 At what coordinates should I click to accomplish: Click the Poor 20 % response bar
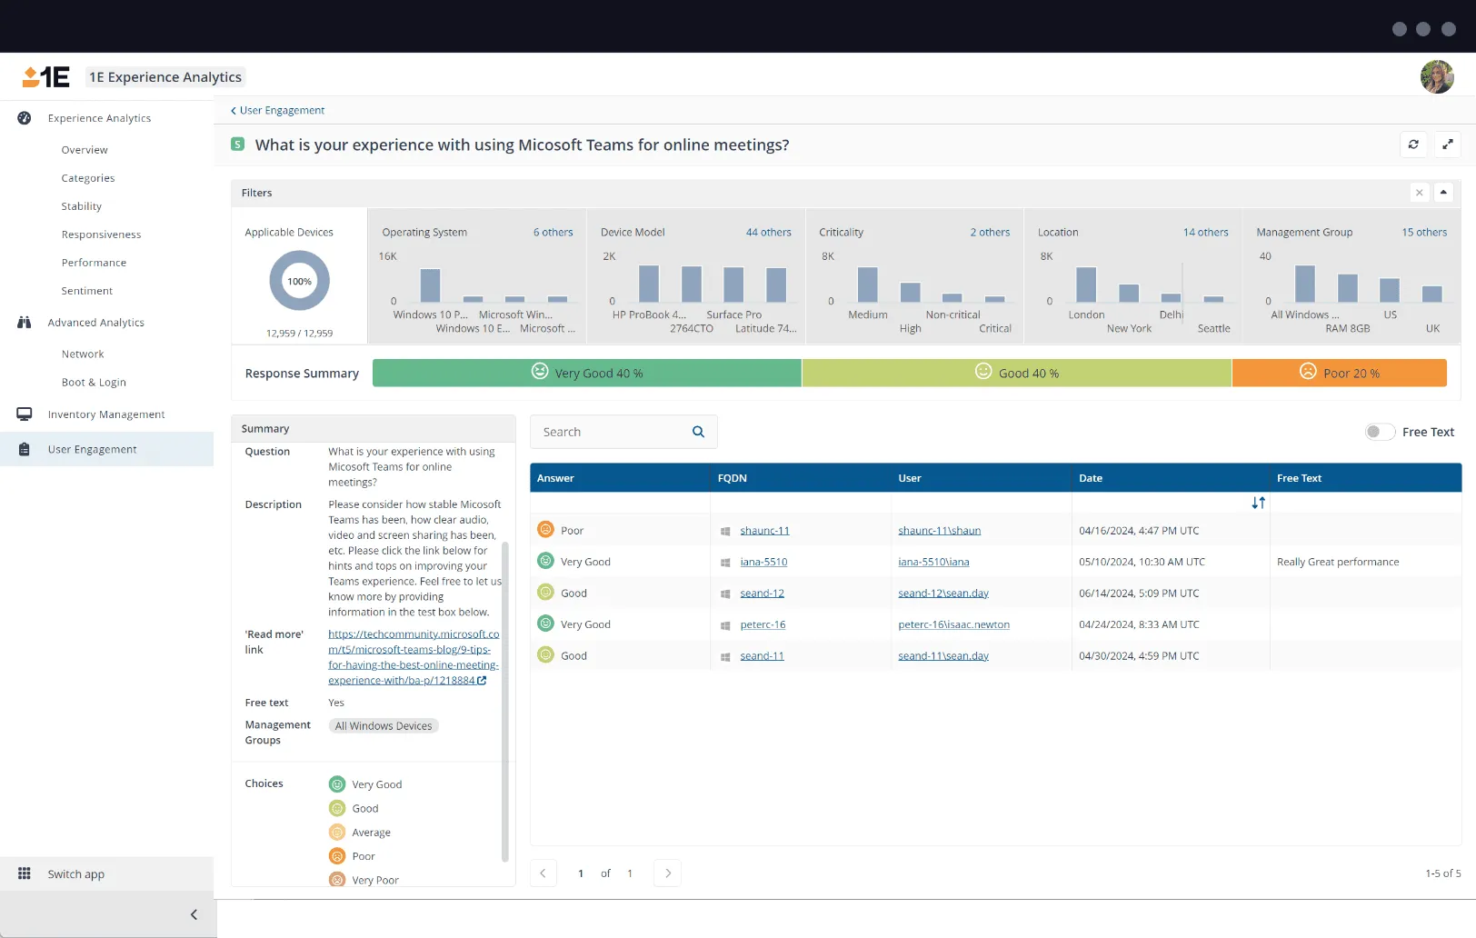pyautogui.click(x=1339, y=373)
